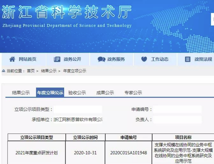Click the 工作动态 heart icon
The width and height of the screenshot is (214, 164).
[144, 59]
